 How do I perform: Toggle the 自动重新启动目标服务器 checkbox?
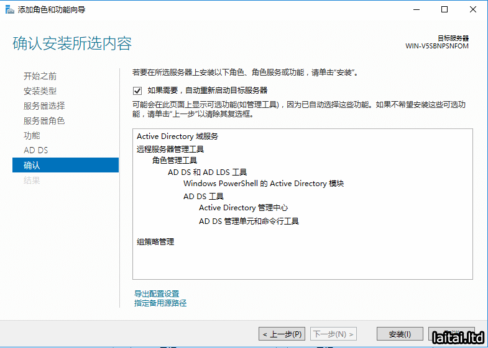pos(137,91)
